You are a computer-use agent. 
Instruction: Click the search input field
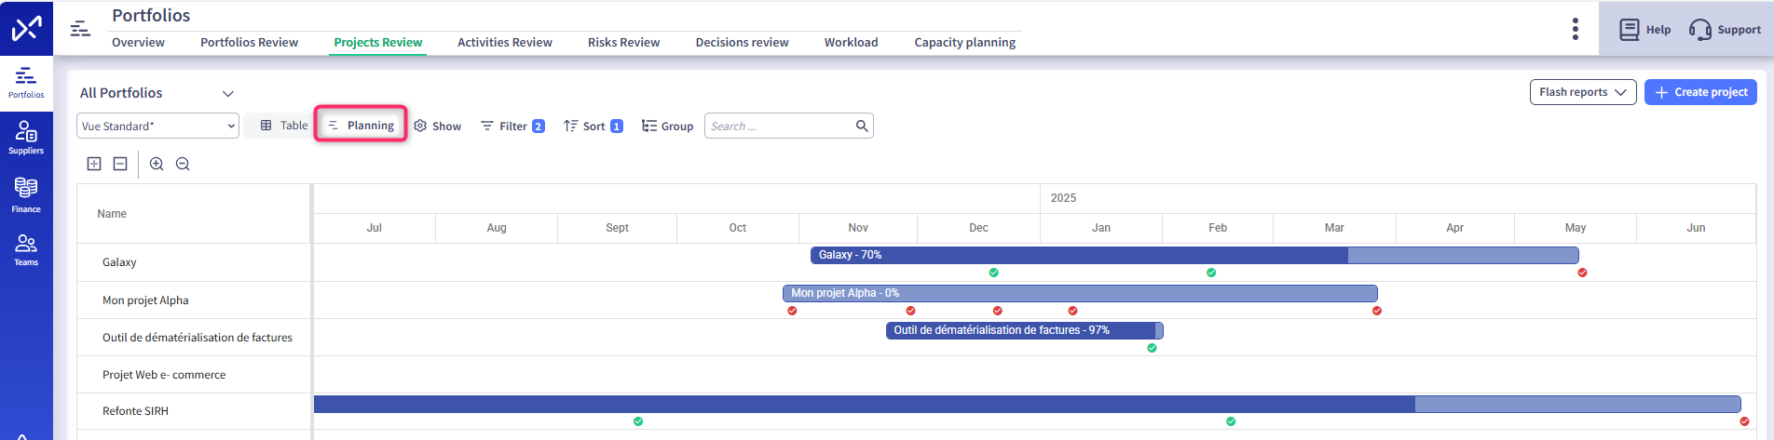coord(781,127)
